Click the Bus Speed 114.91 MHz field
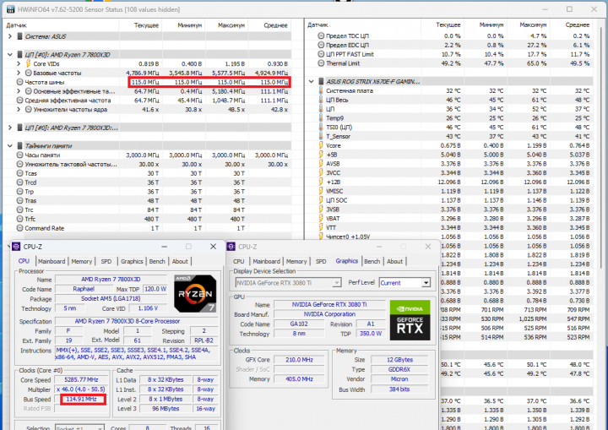The image size is (608, 430). pos(81,399)
